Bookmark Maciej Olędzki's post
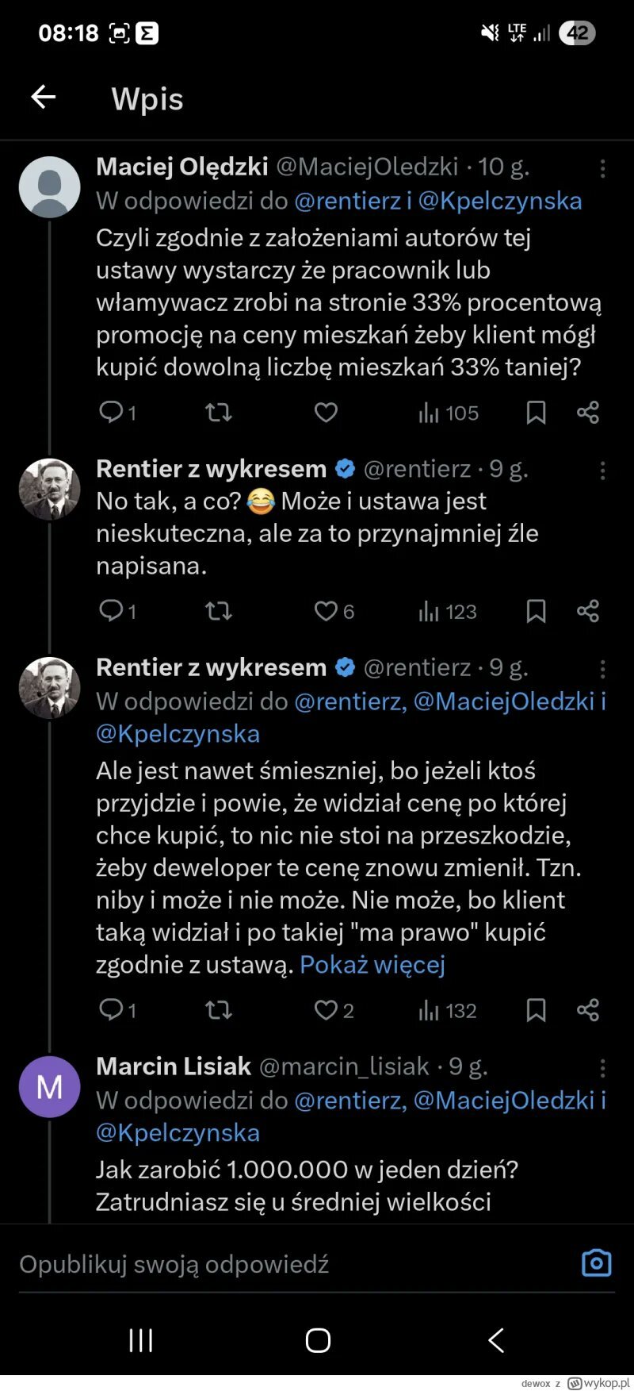 pos(536,413)
